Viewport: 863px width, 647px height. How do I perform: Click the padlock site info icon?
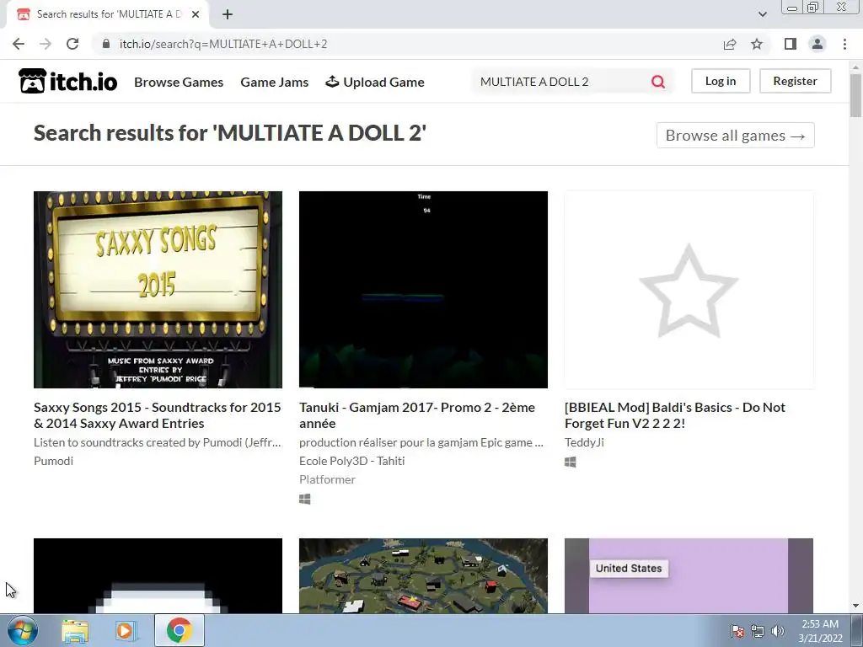[106, 44]
